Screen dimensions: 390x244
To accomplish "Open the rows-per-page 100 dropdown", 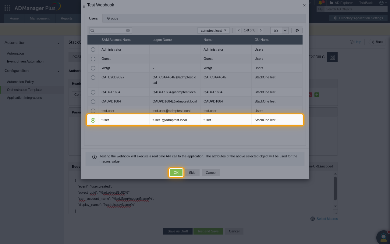I will coord(279,30).
